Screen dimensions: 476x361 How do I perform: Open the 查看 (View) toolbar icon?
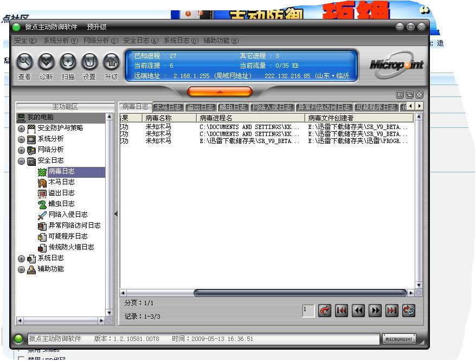[x=24, y=62]
